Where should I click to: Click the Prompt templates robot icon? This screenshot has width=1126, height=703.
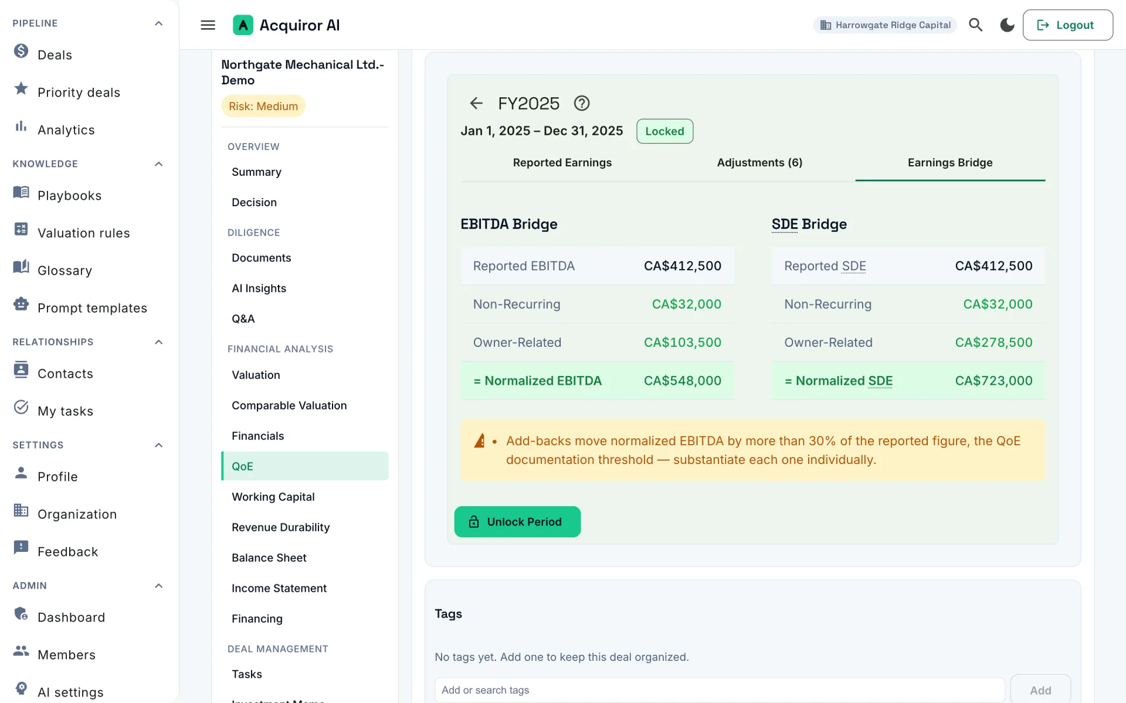(x=21, y=304)
